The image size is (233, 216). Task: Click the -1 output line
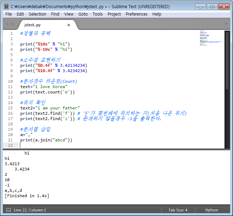tap(7, 185)
